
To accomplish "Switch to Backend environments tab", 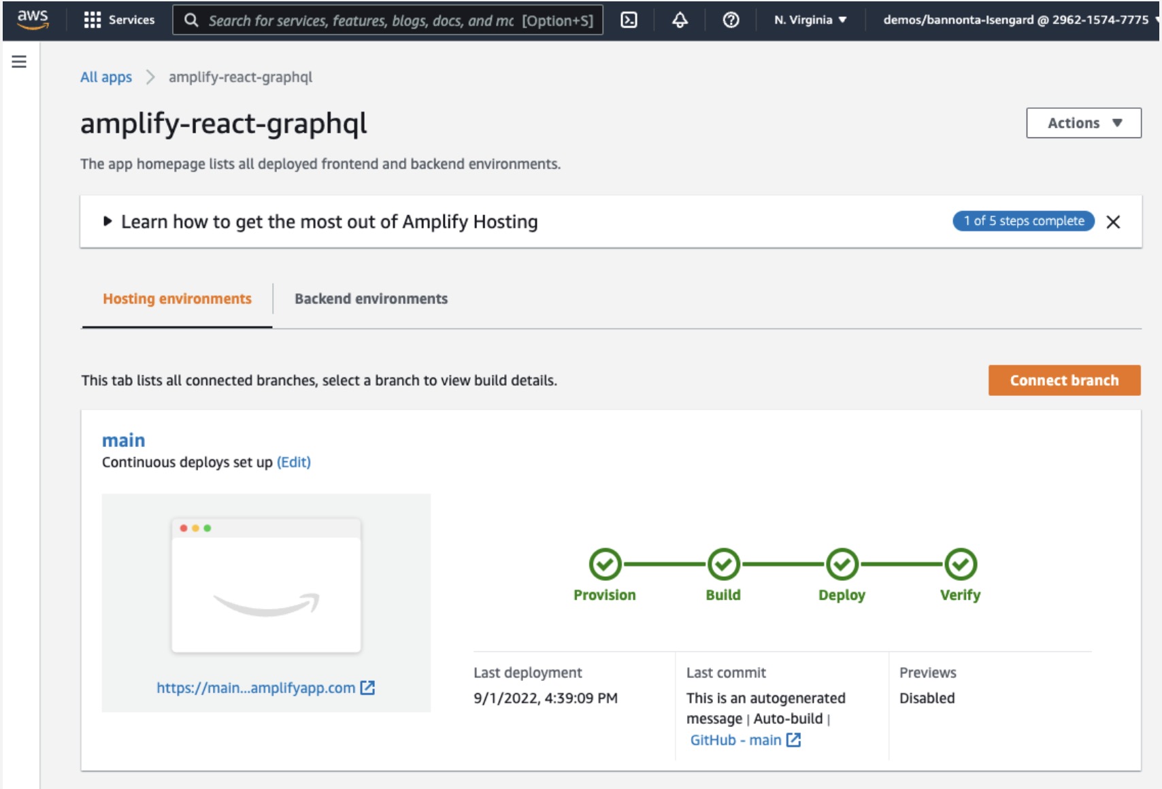I will [x=371, y=299].
